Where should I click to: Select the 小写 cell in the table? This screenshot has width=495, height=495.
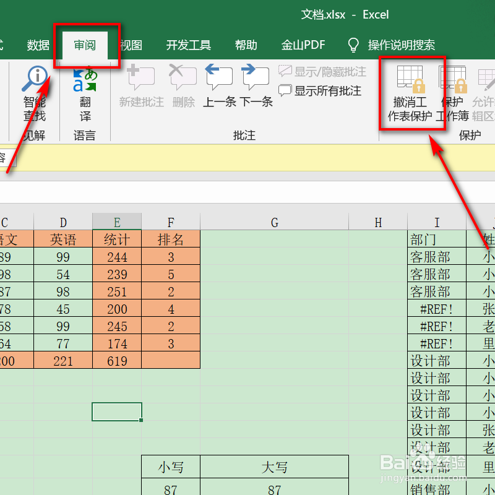point(170,468)
